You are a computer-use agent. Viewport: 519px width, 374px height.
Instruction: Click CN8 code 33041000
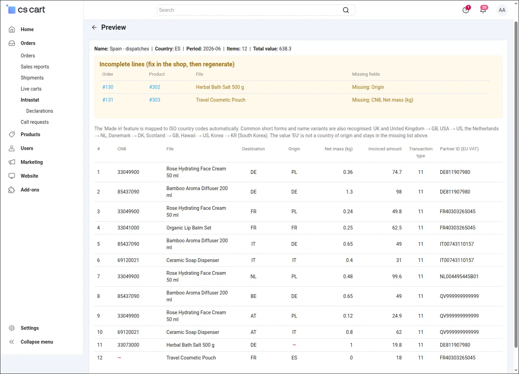128,228
